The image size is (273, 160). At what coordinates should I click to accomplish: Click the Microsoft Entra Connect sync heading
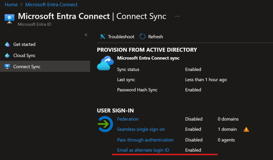click(148, 58)
